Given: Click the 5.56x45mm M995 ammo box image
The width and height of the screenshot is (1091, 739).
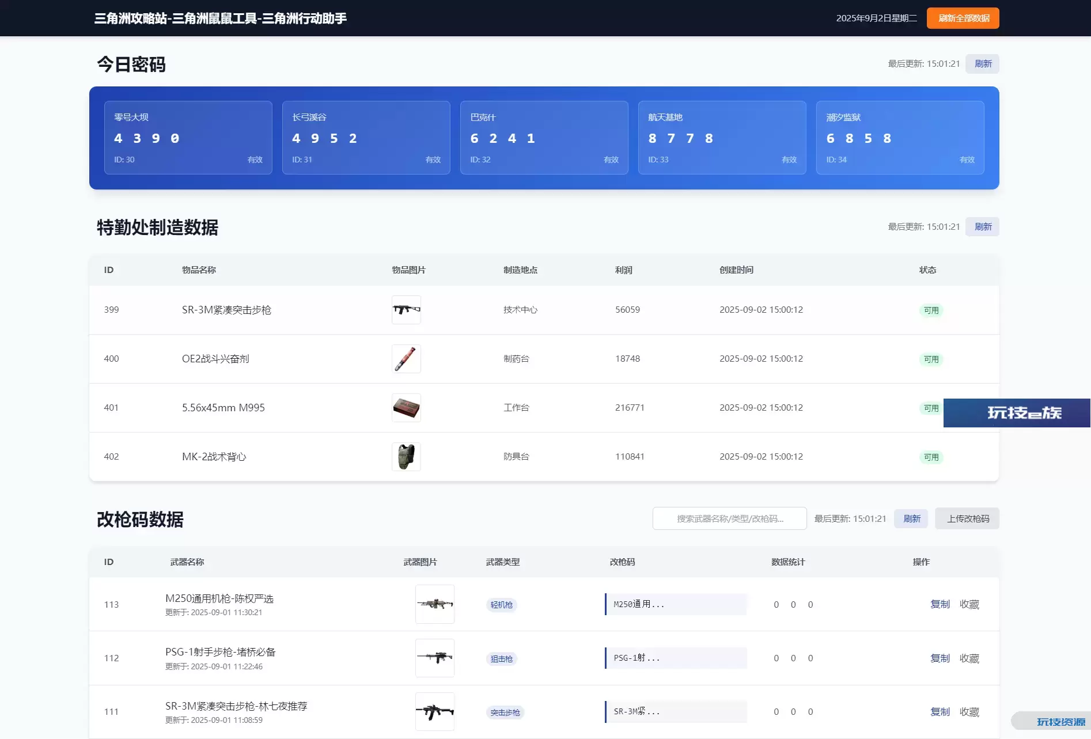Looking at the screenshot, I should [406, 408].
